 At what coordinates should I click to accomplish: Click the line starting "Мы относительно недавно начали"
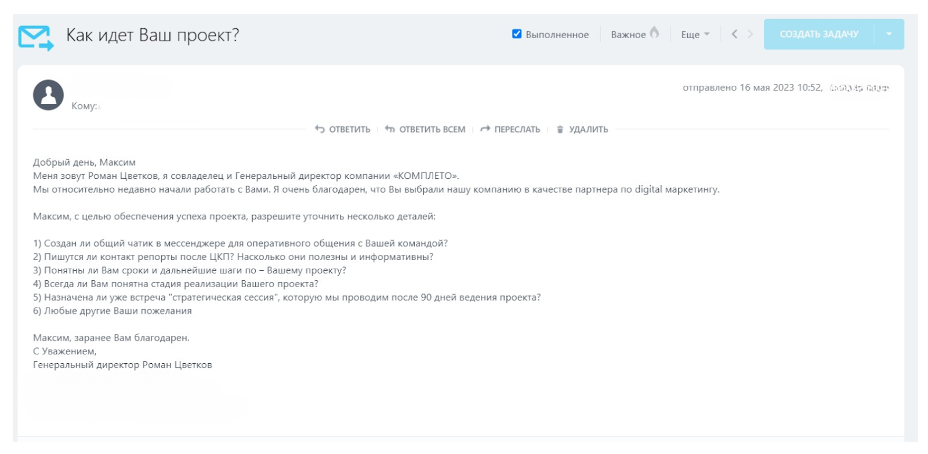tap(376, 189)
